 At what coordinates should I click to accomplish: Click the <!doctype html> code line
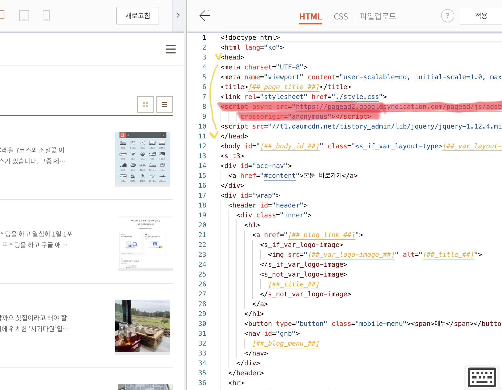click(250, 38)
